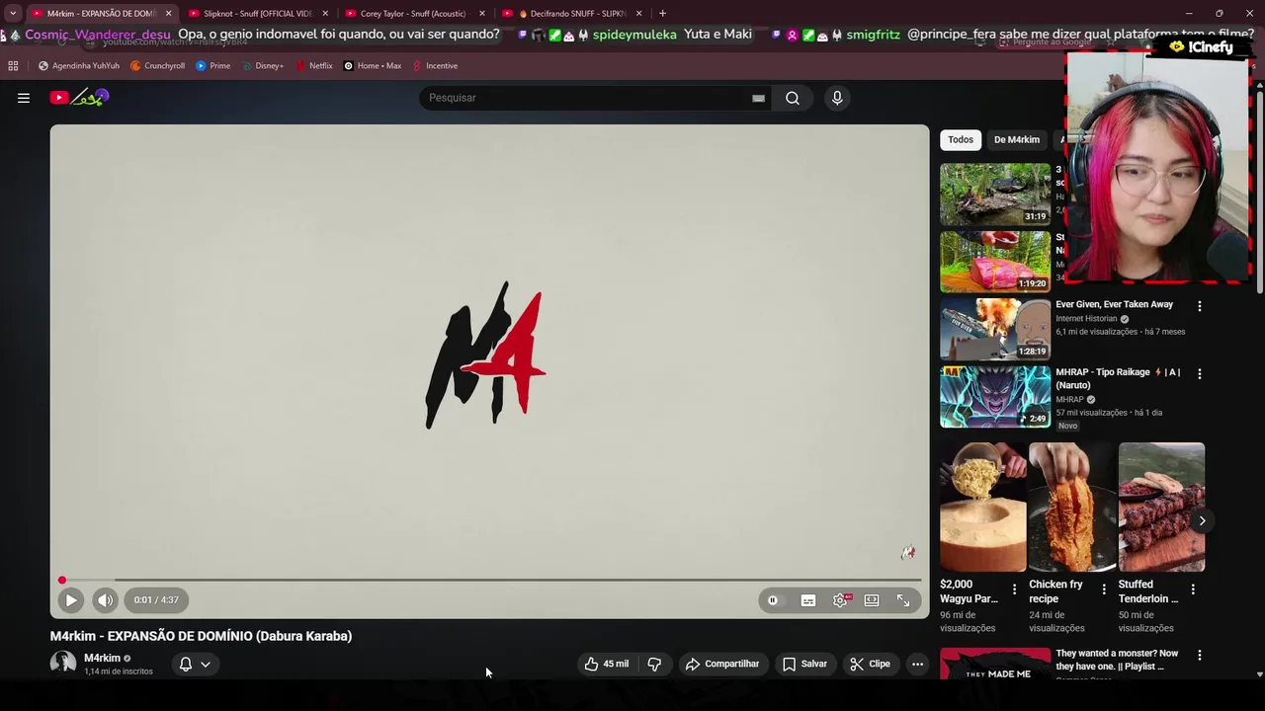The width and height of the screenshot is (1265, 711).
Task: Expand notification options chevron
Action: pos(206,664)
